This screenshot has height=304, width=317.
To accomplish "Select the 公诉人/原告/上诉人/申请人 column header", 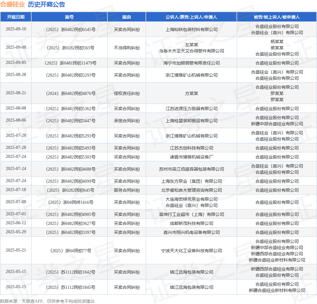I will coord(191,17).
